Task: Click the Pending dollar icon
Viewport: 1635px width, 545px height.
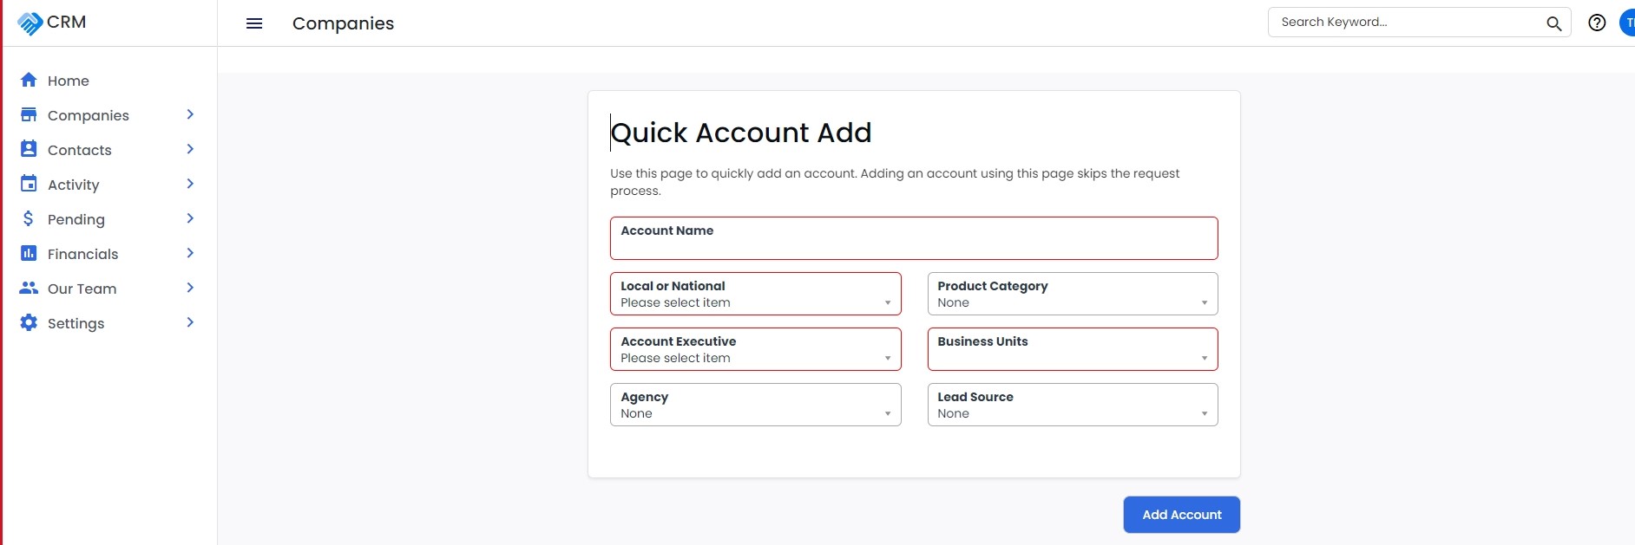Action: click(29, 218)
